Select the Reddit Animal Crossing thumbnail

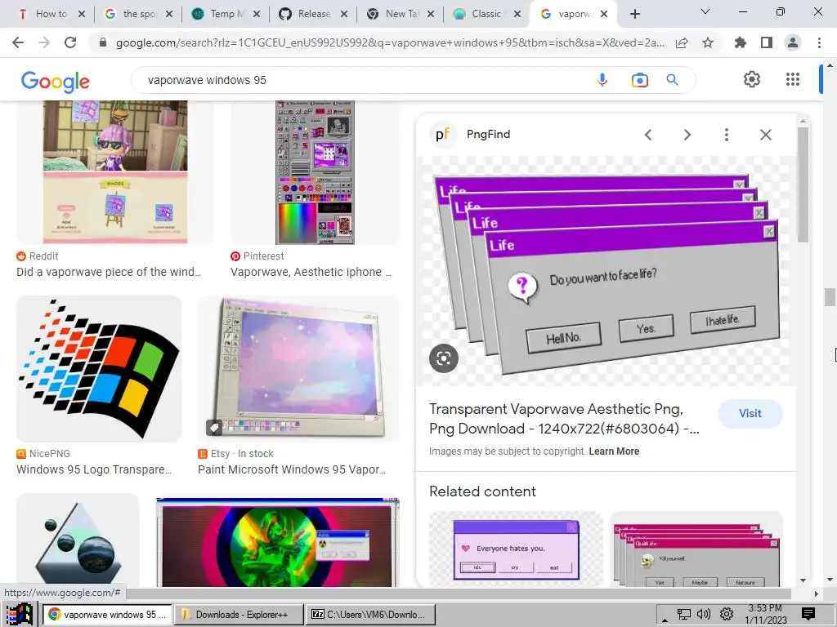(115, 172)
